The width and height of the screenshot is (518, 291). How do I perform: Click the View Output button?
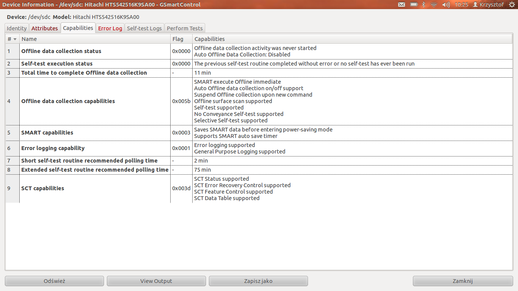156,281
